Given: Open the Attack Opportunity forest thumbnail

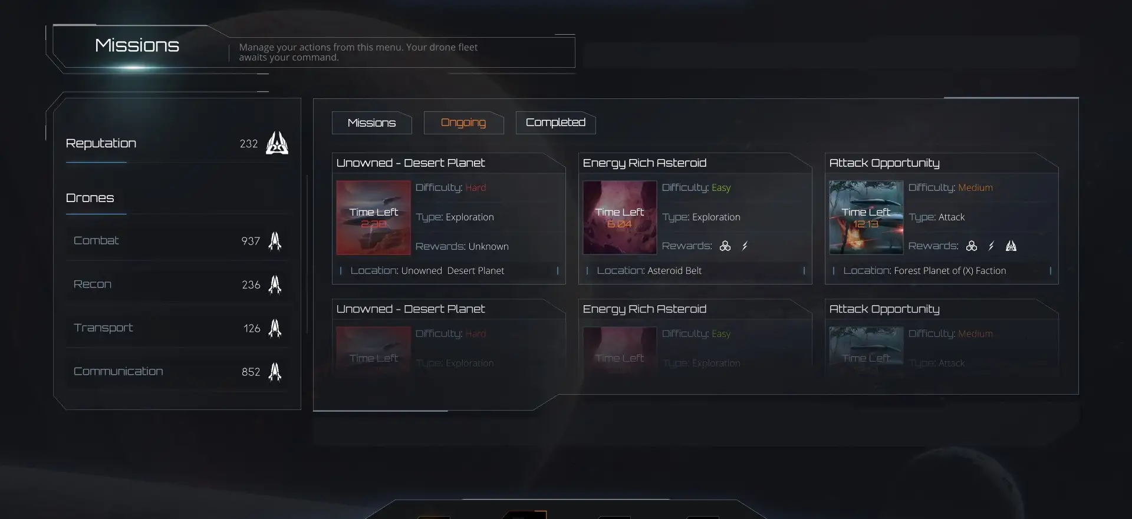Looking at the screenshot, I should pyautogui.click(x=866, y=217).
